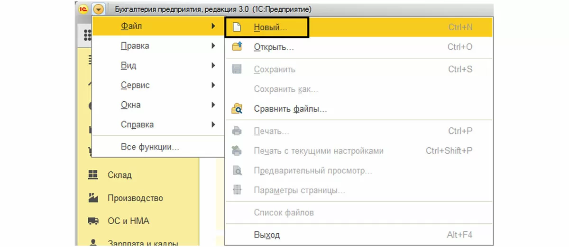Click the Ctrl+O shortcut label
This screenshot has height=247, width=569.
click(460, 47)
